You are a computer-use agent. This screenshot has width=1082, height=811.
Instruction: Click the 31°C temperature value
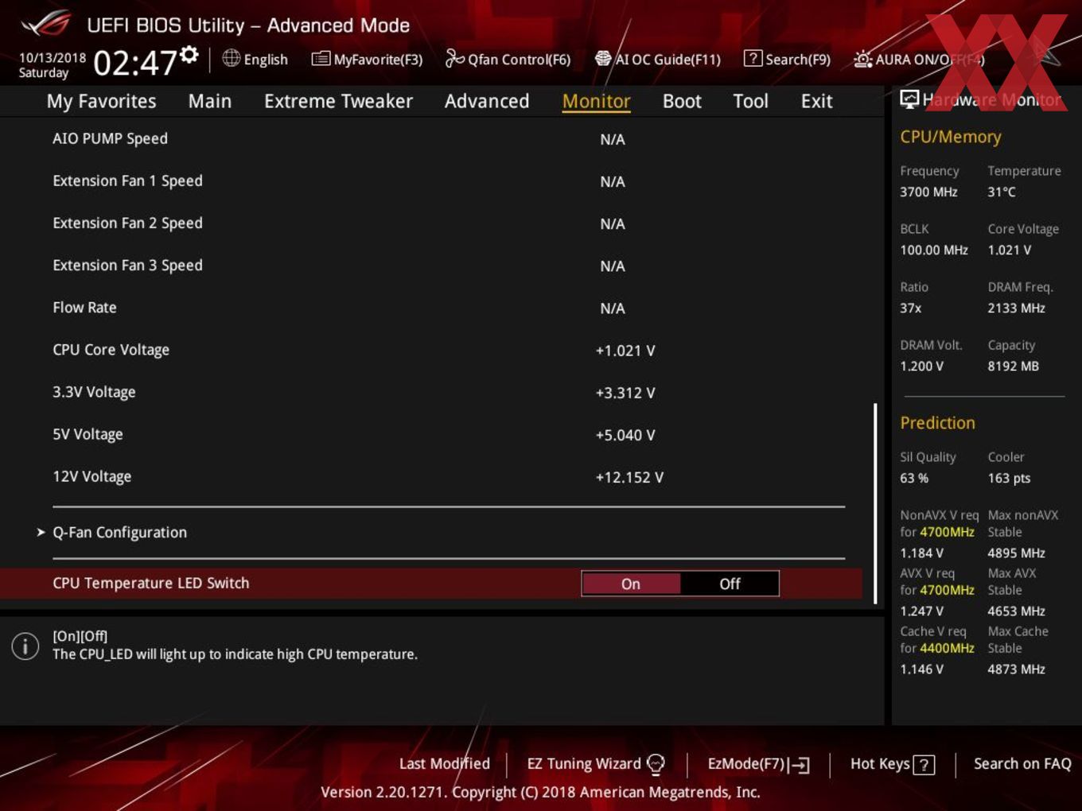tap(1002, 192)
